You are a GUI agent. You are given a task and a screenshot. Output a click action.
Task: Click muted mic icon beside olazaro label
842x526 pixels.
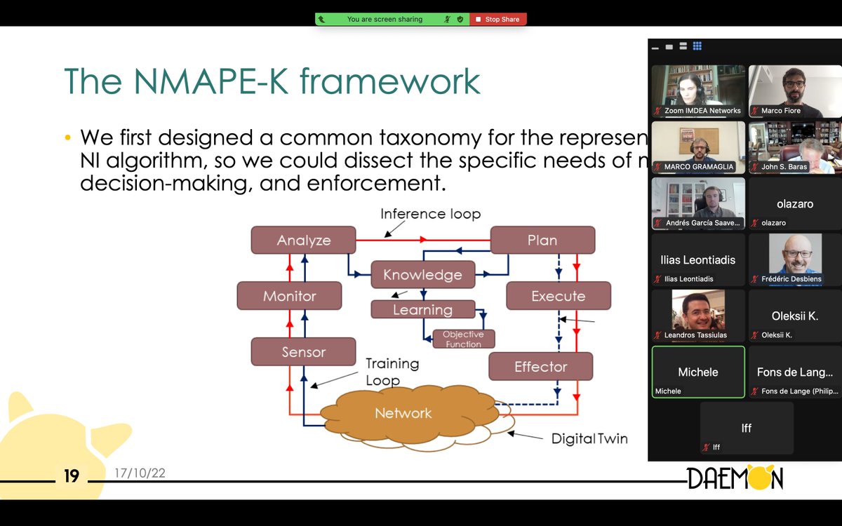click(x=755, y=223)
